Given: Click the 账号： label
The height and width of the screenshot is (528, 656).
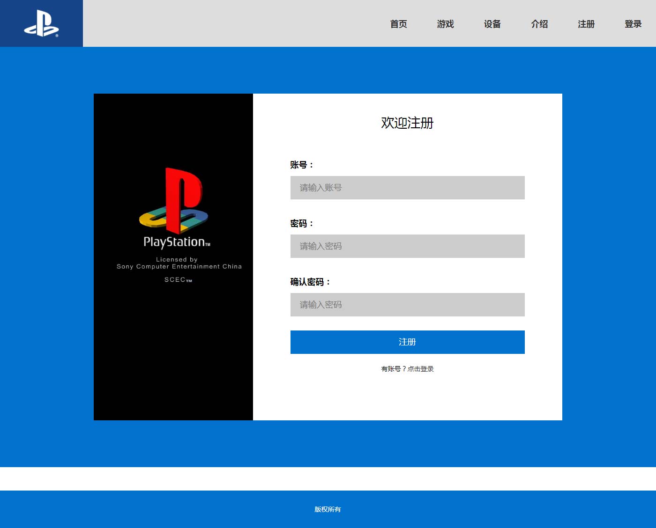Looking at the screenshot, I should click(302, 165).
